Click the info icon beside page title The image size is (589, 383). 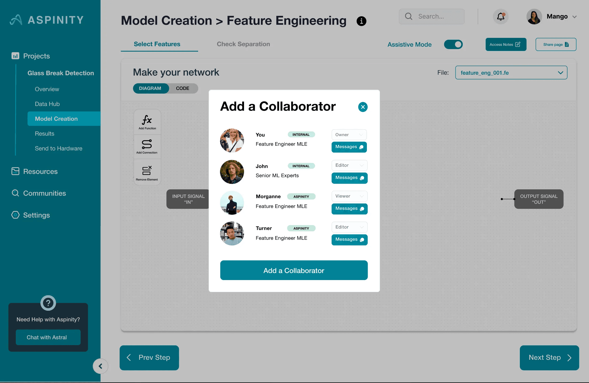click(361, 21)
